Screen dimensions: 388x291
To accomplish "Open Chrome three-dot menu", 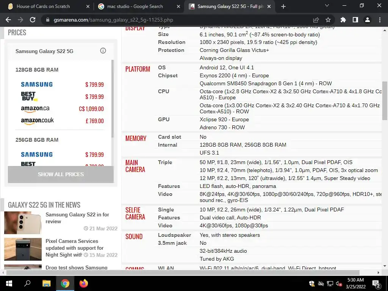I will [380, 20].
